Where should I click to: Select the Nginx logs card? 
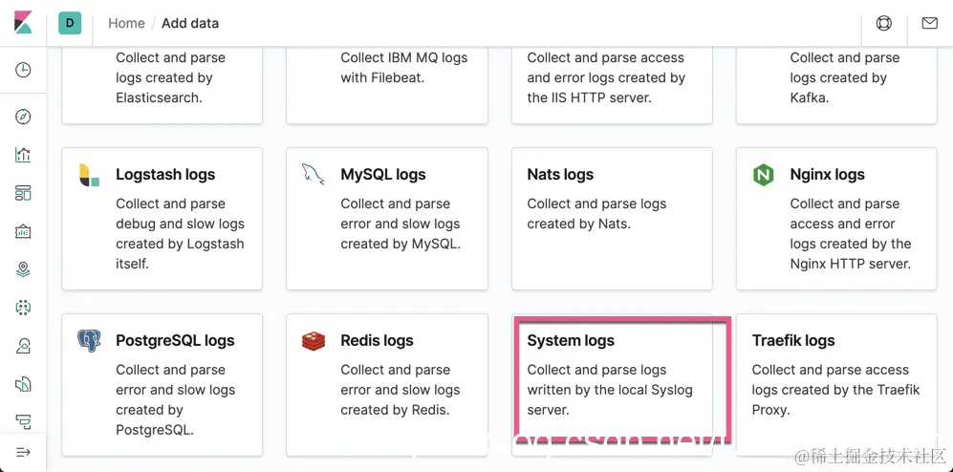click(x=836, y=218)
